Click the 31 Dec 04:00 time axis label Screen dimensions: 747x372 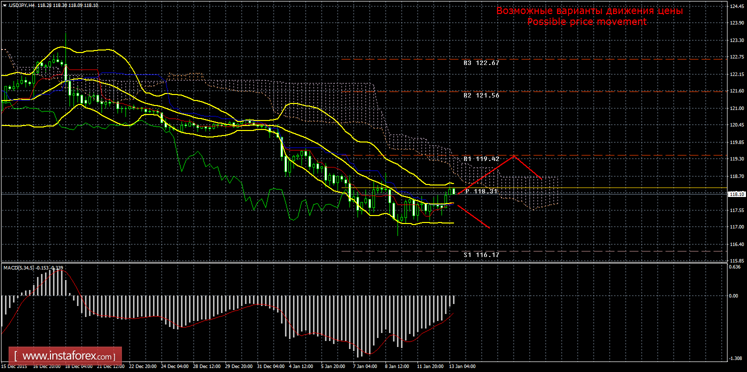[271, 366]
